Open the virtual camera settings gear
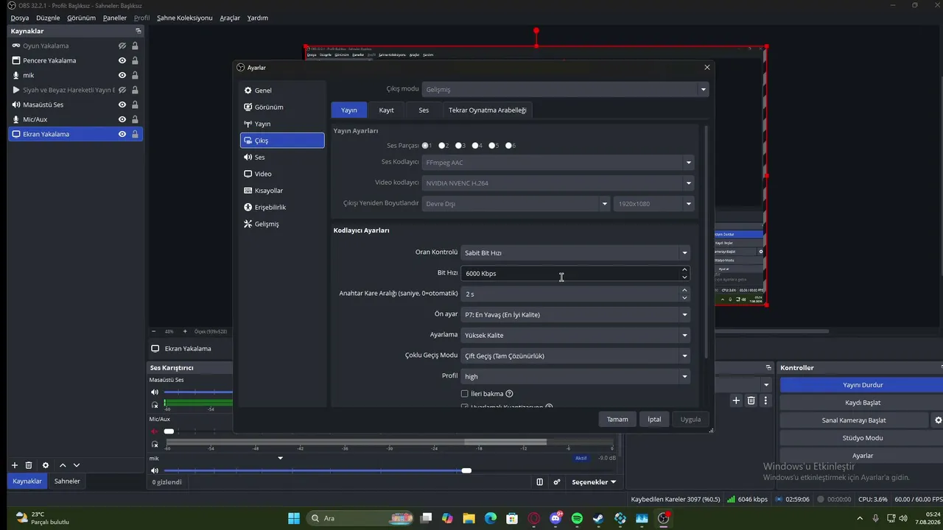The image size is (943, 530). click(x=938, y=420)
